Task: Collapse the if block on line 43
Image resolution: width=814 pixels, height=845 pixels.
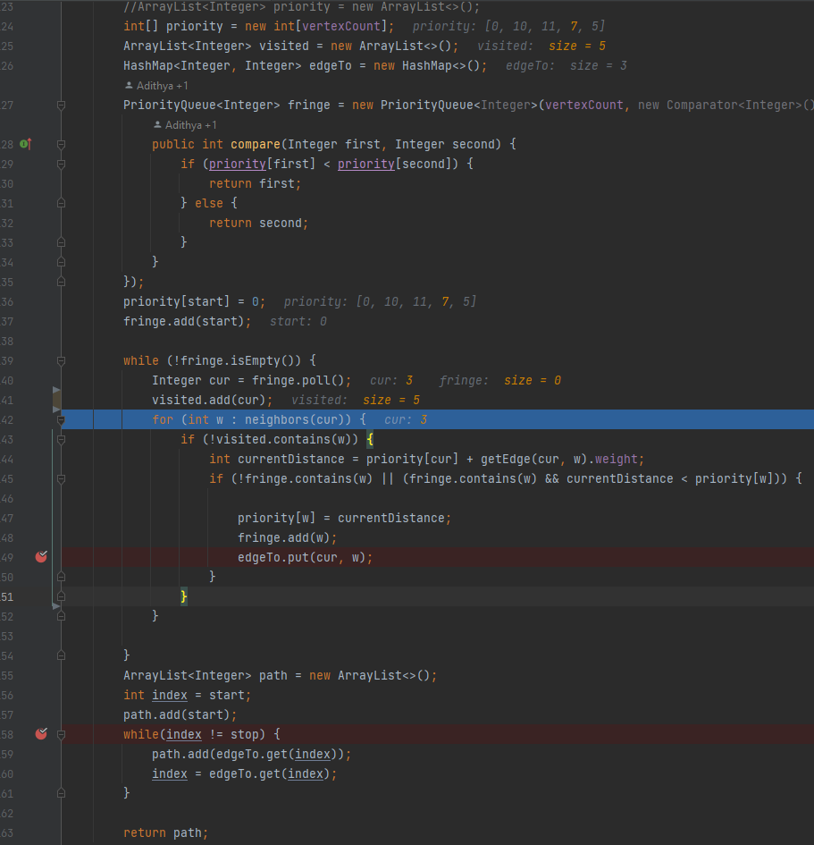Action: (x=61, y=439)
